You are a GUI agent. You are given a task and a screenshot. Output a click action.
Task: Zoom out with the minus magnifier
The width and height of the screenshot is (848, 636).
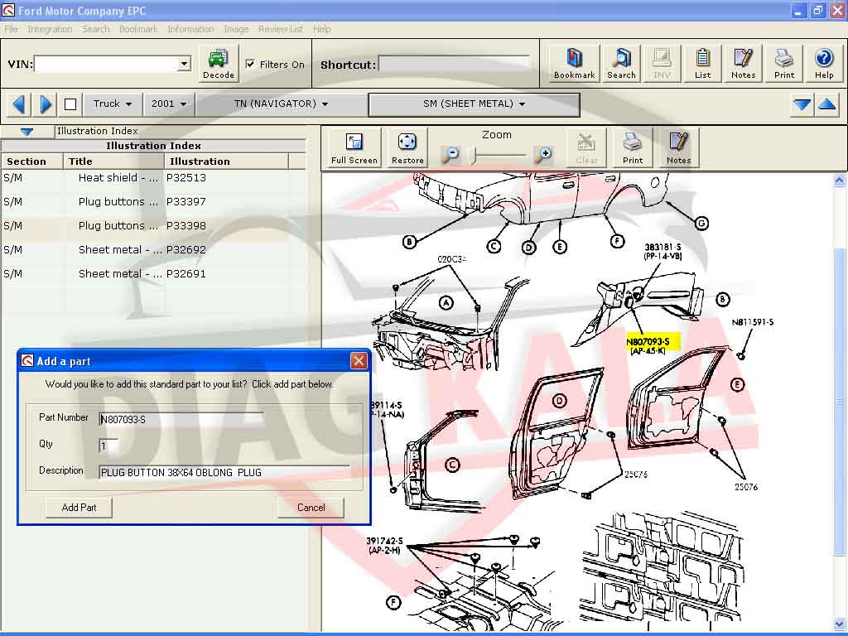tap(450, 155)
